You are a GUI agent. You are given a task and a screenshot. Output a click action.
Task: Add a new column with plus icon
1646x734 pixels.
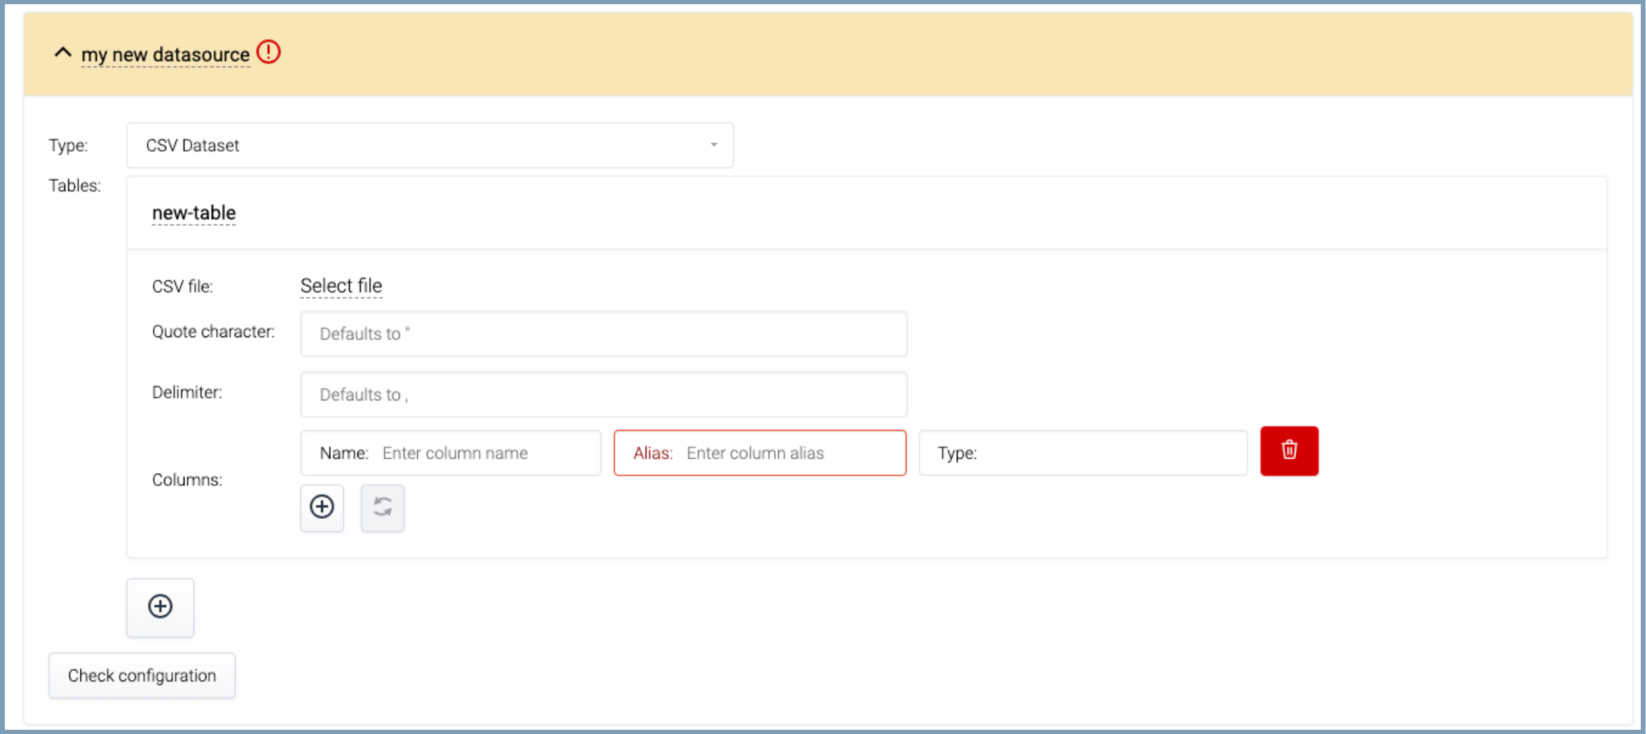pos(322,507)
